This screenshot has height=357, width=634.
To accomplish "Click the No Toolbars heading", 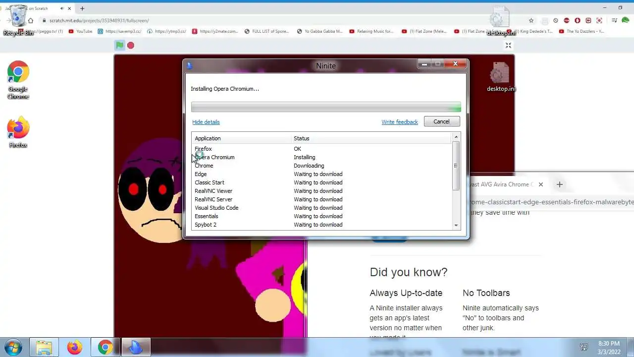I will [486, 293].
